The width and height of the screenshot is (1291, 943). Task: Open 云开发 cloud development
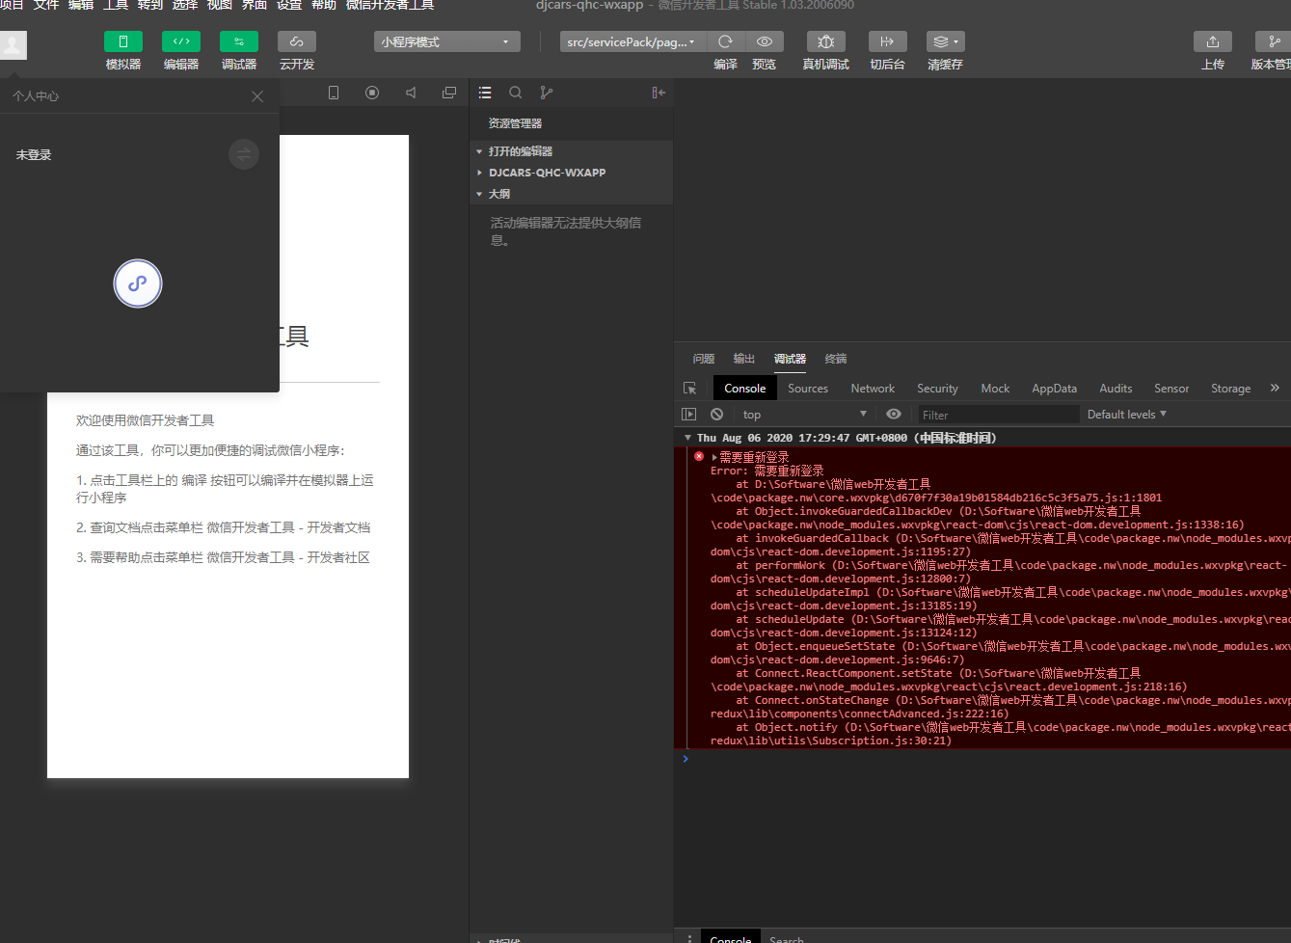point(297,41)
